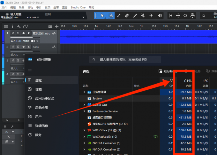The height and width of the screenshot is (155, 217).
Task: Open 启动应用 page in sidebar
Action: tap(41, 108)
